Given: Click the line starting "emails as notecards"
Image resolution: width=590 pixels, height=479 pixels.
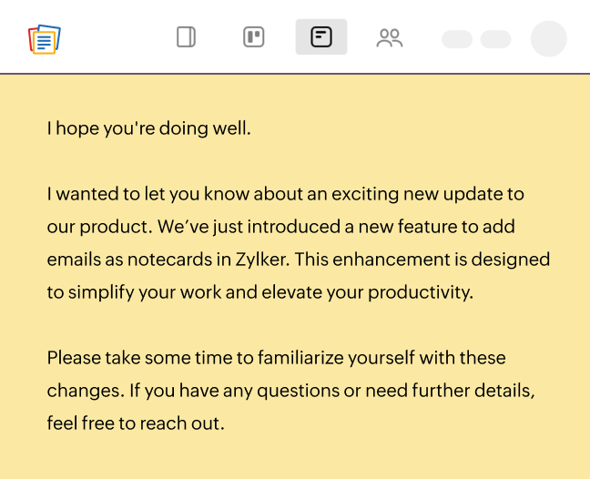Looking at the screenshot, I should click(x=298, y=260).
